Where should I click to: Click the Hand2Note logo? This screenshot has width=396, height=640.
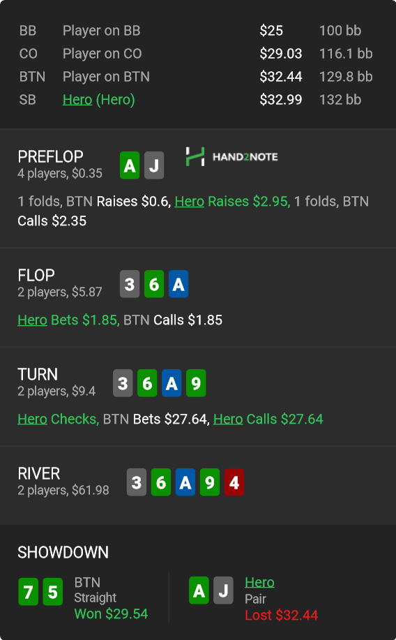pyautogui.click(x=231, y=157)
